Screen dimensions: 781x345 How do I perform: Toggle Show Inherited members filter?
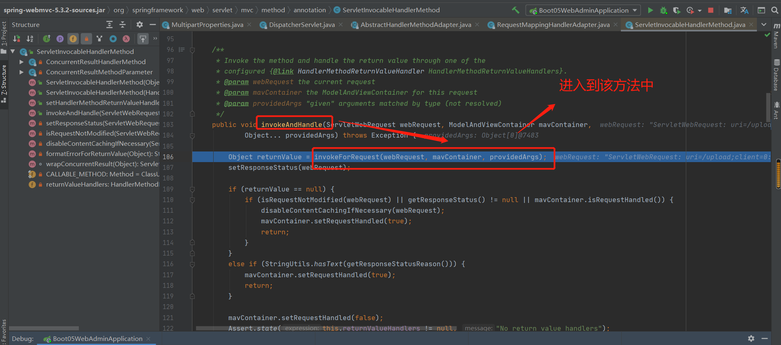(47, 39)
